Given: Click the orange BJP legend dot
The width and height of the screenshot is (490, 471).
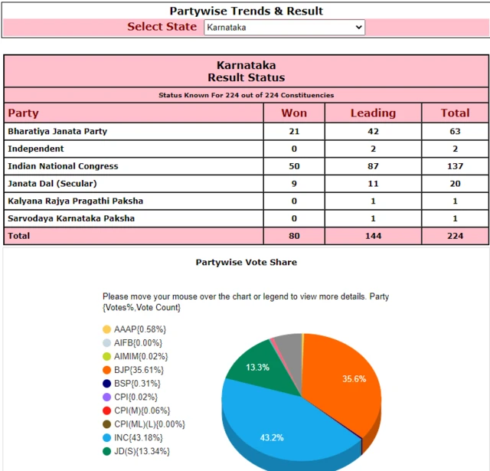Looking at the screenshot, I should [x=106, y=371].
